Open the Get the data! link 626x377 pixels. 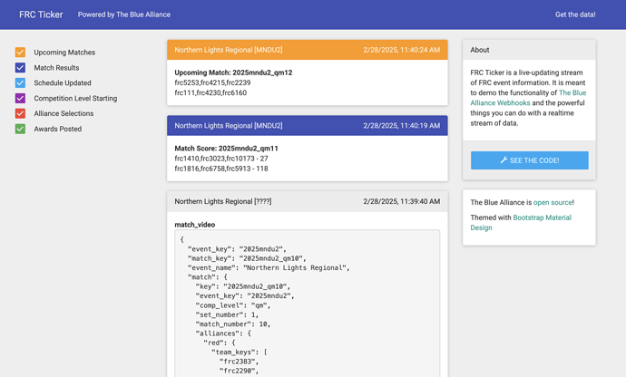tap(575, 14)
